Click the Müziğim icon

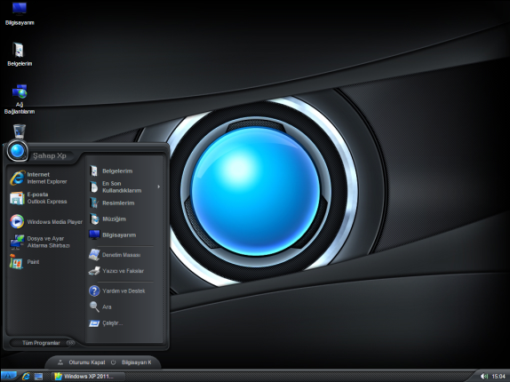(x=94, y=219)
